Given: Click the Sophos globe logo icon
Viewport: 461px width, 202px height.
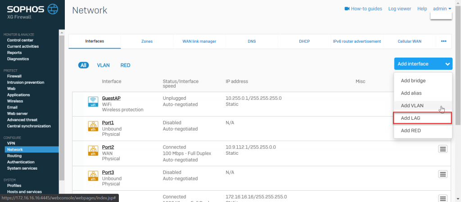Looking at the screenshot, I should coord(53,9).
